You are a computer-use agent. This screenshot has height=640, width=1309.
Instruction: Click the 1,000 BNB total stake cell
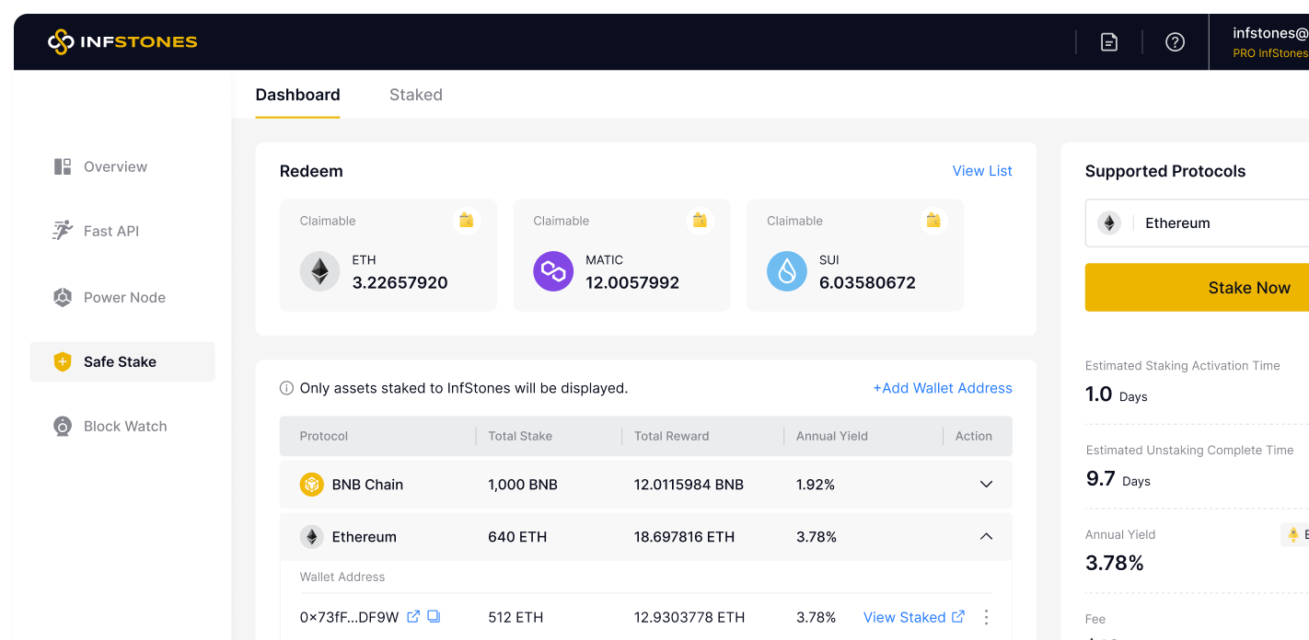click(x=523, y=485)
